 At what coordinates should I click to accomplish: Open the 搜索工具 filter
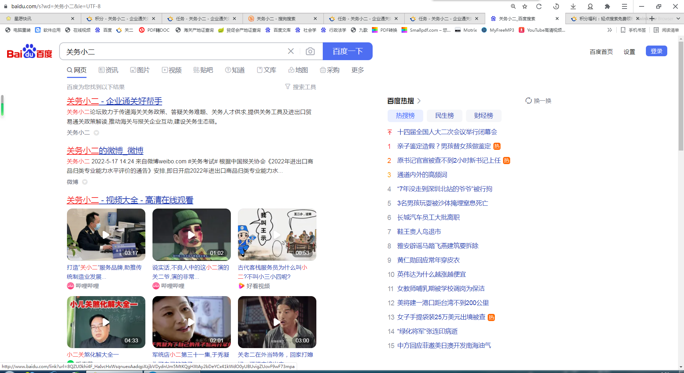pos(301,87)
